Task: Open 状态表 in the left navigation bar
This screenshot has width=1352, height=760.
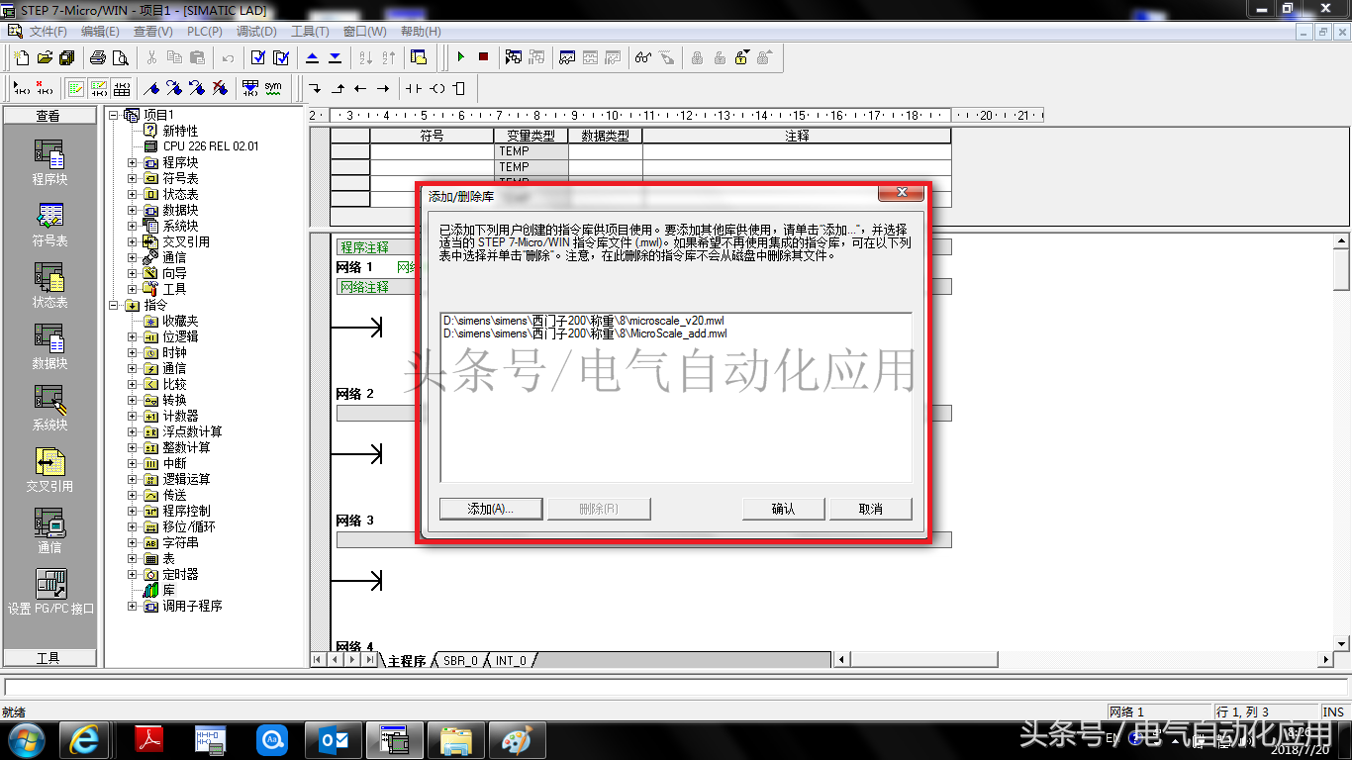Action: tap(49, 286)
